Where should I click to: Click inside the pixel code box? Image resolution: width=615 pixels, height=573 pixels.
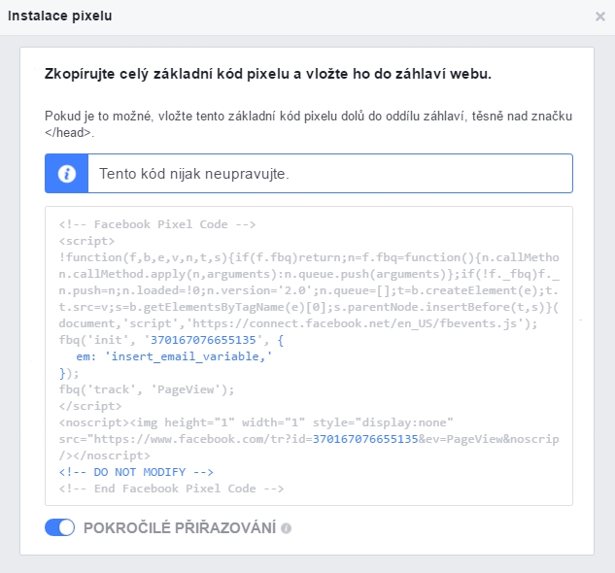(x=309, y=355)
